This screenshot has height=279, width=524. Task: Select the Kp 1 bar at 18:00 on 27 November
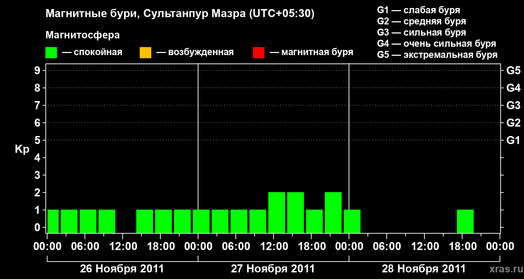click(x=314, y=221)
